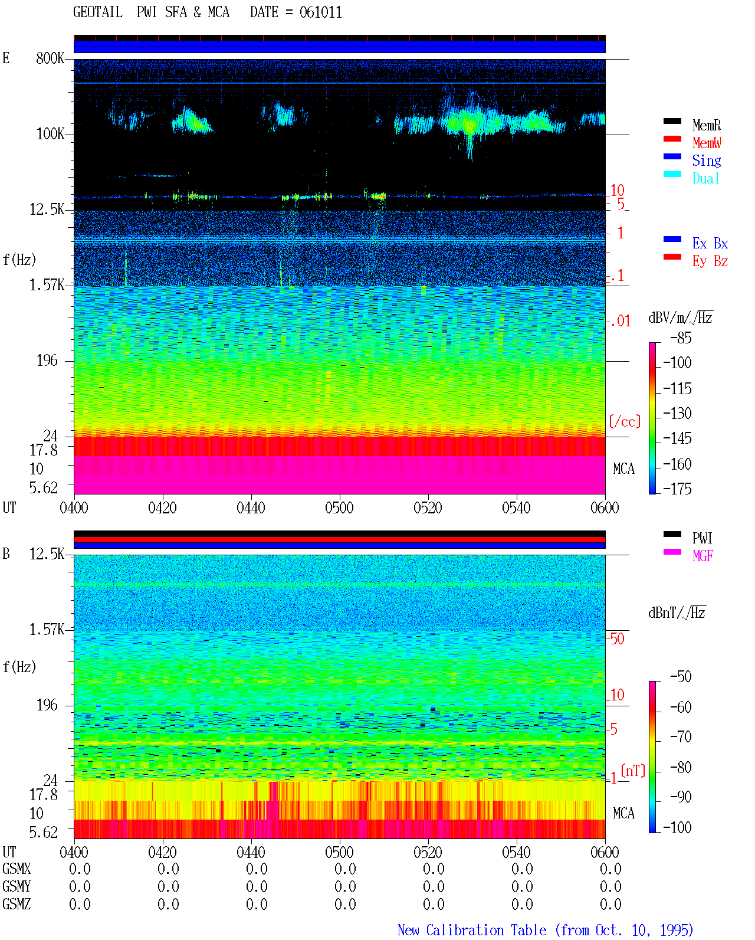Click the '-145' color scale value
Viewport: 755px width, 940px height.
(x=677, y=438)
